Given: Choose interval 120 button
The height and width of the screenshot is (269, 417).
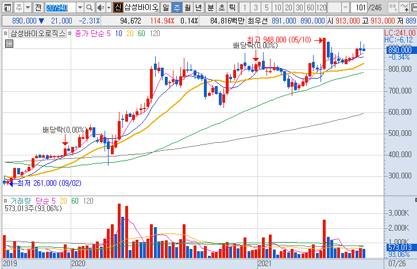Looking at the screenshot, I should pos(321,7).
